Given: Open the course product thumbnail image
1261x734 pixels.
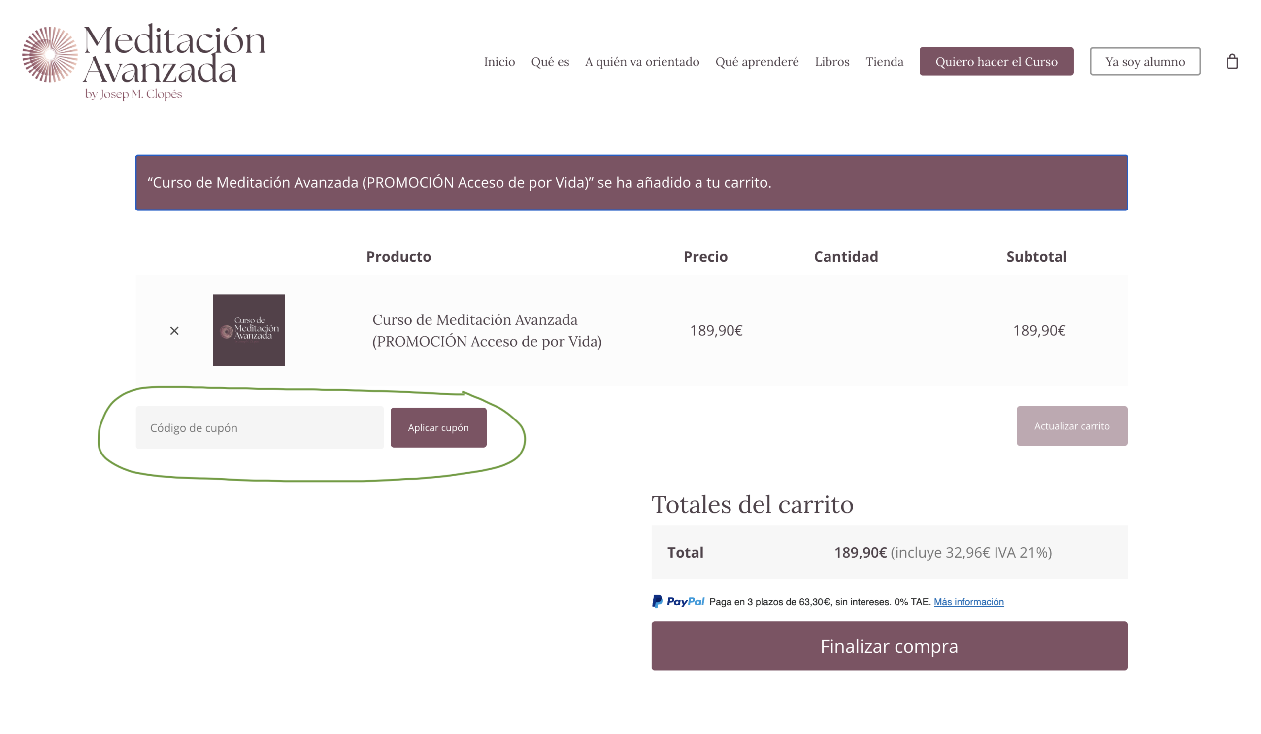Looking at the screenshot, I should [249, 330].
